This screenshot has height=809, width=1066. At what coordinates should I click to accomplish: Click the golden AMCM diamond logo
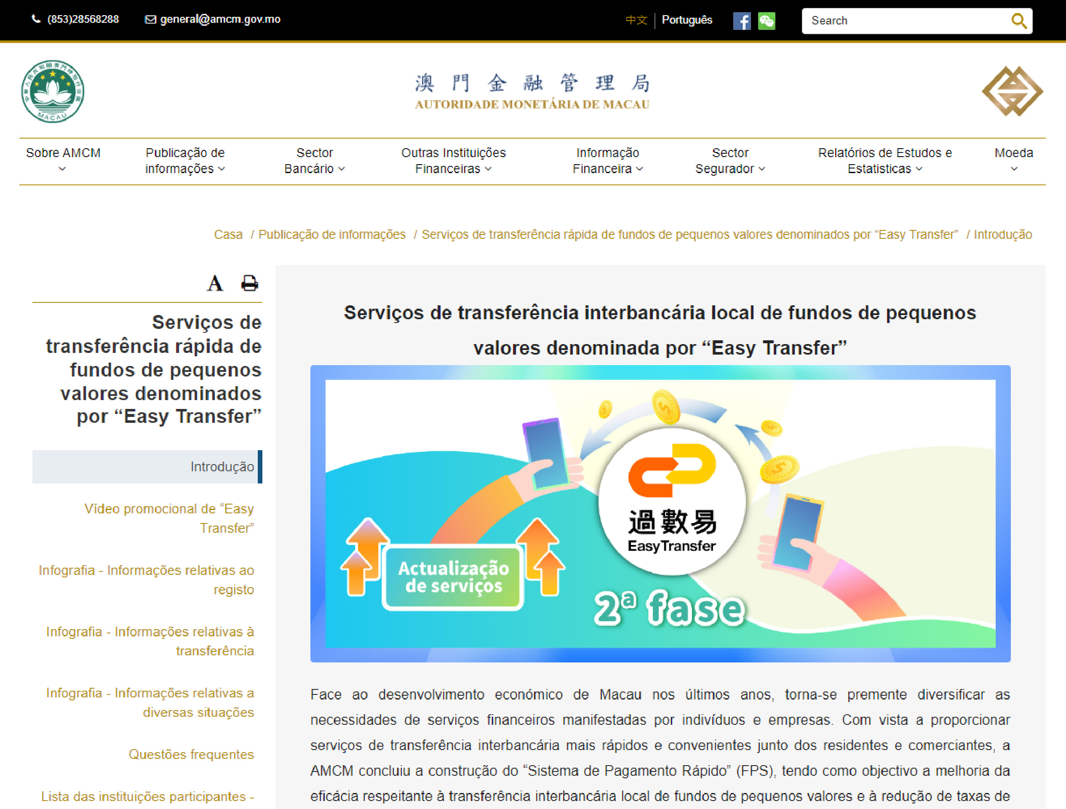tap(1012, 91)
